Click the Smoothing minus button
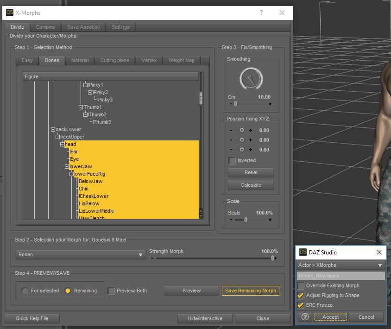 point(231,104)
